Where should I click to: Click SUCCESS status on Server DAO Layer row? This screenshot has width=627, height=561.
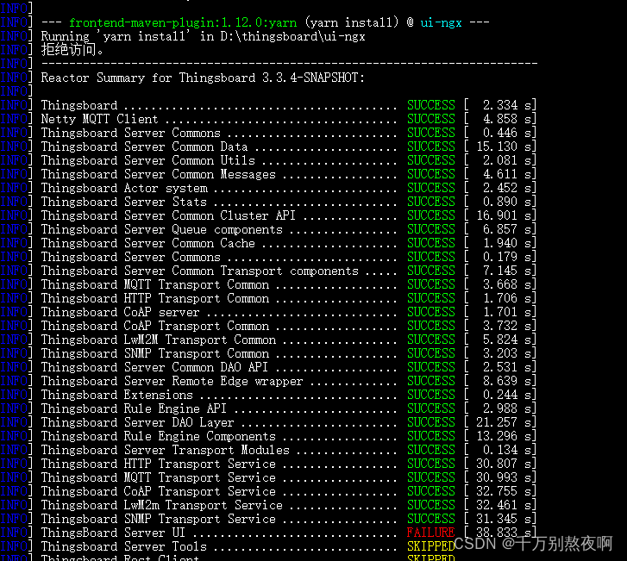coord(430,422)
